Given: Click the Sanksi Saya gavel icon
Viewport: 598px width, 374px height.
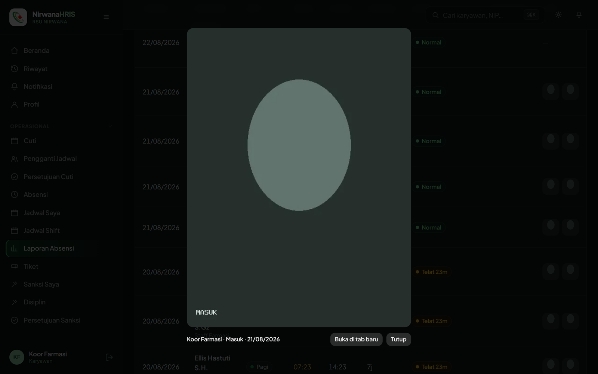Looking at the screenshot, I should (x=15, y=284).
